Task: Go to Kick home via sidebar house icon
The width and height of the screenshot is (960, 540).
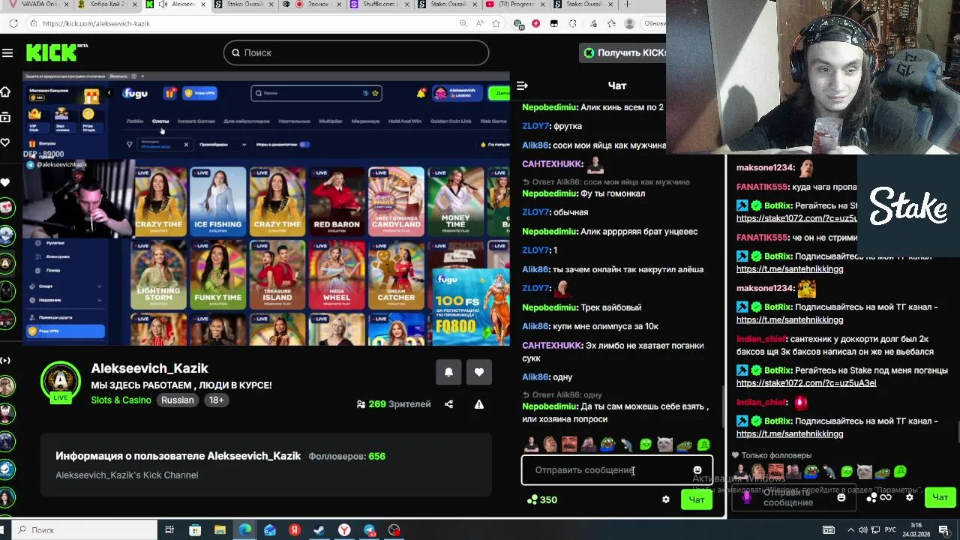Action: [x=5, y=91]
